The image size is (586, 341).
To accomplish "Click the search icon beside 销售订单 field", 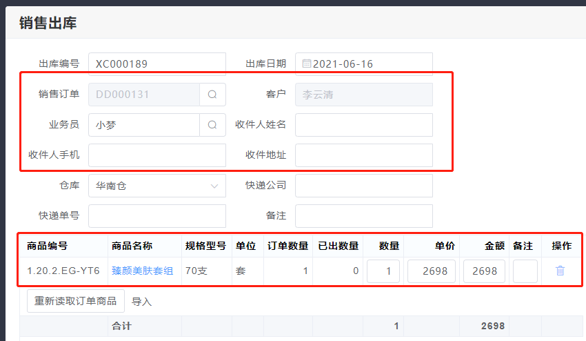I will pyautogui.click(x=212, y=95).
